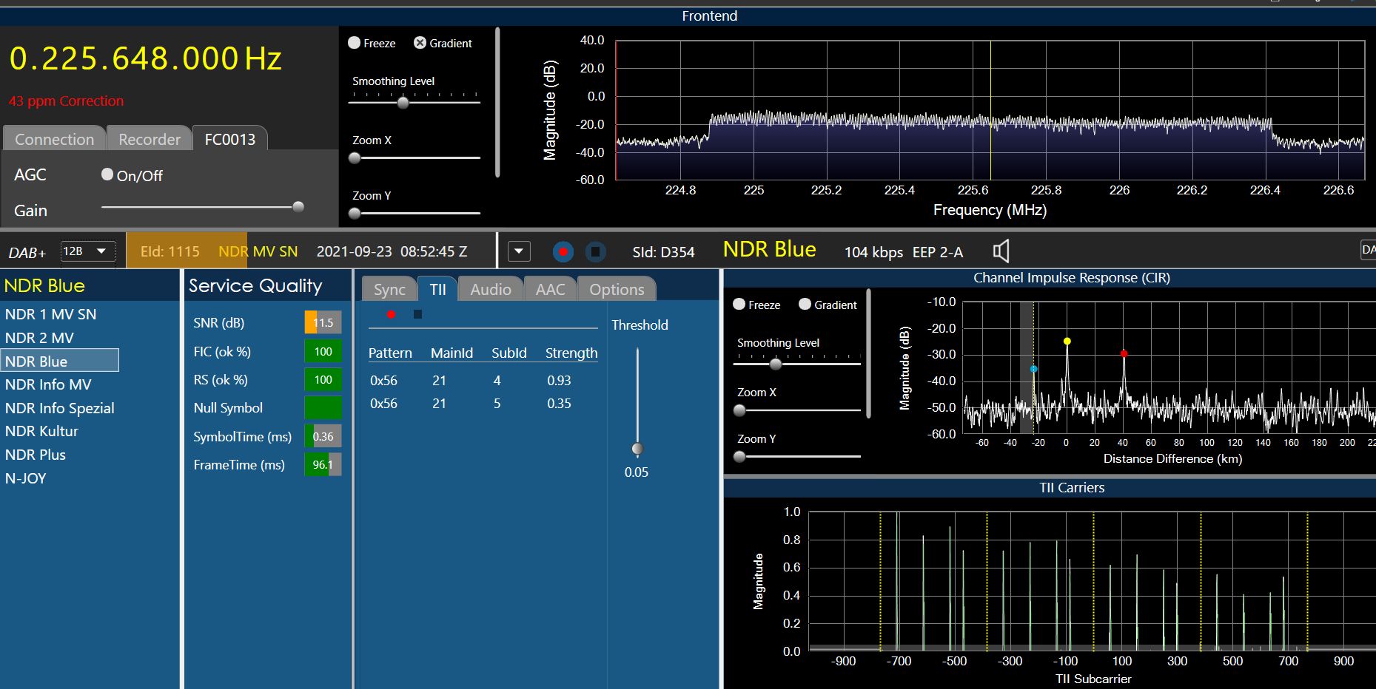Click the red dot in TII tab
Image resolution: width=1376 pixels, height=689 pixels.
(x=391, y=314)
